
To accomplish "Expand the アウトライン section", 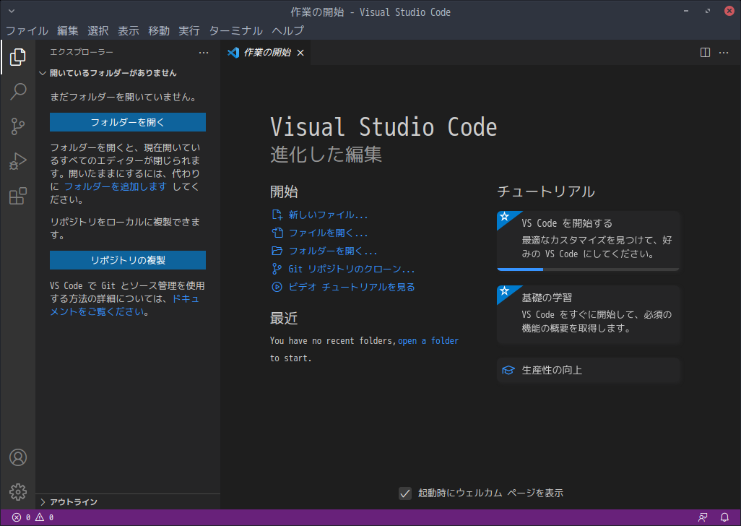I will pos(128,502).
